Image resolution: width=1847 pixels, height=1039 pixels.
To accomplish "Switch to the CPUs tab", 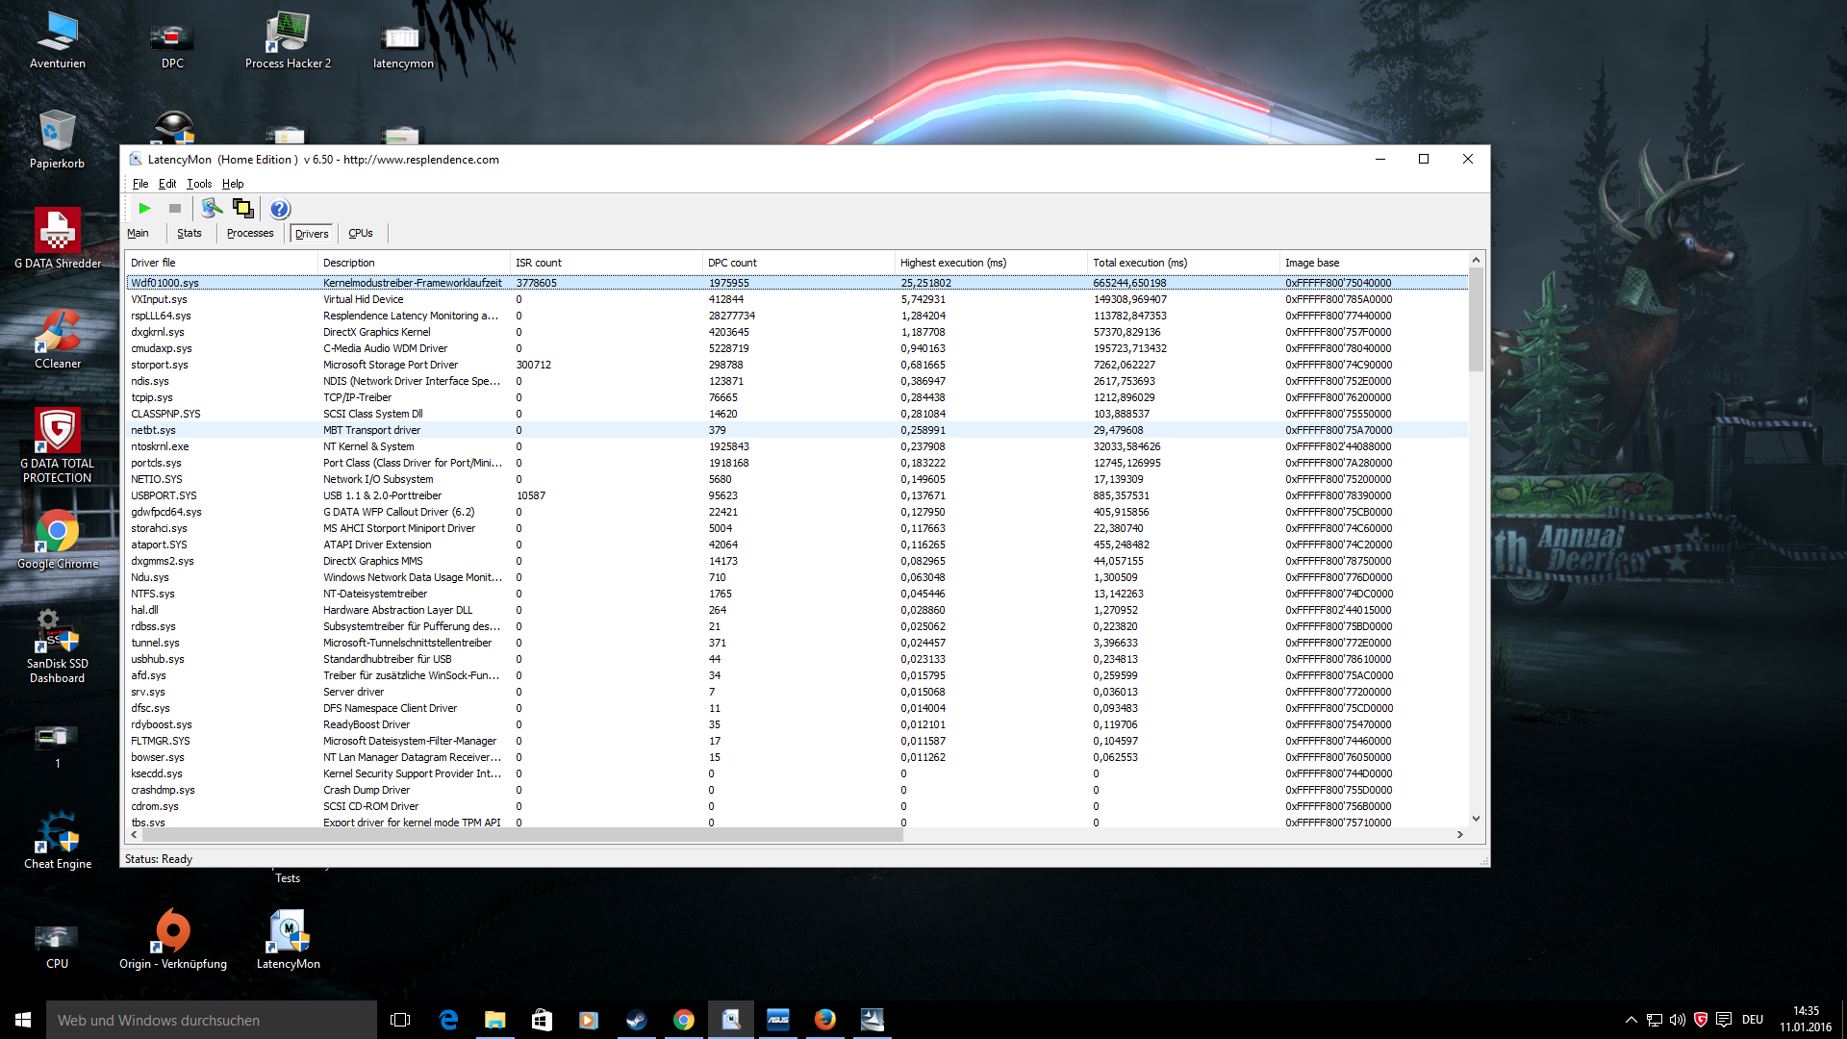I will click(x=361, y=234).
